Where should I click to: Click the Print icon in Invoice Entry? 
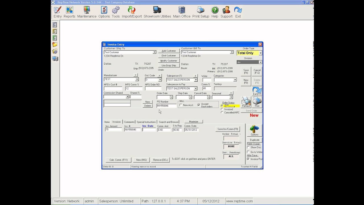(x=257, y=102)
